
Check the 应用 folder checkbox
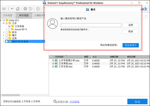coord(6,38)
